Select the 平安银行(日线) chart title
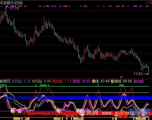Screen dimensions: 152x120 pyautogui.click(x=12, y=3)
